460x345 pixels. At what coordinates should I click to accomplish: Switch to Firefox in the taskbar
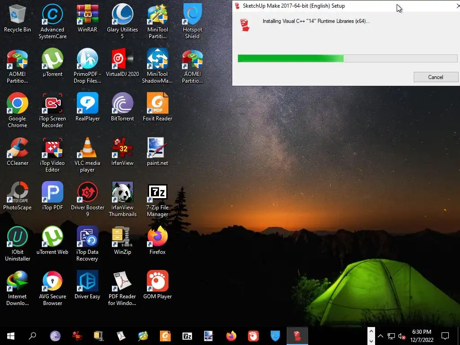click(231, 336)
